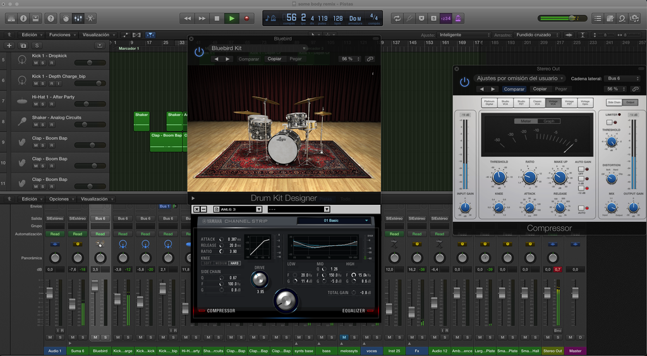647x356 pixels.
Task: Record-enable the Shaker - Analog Circuits track
Action: click(x=52, y=125)
